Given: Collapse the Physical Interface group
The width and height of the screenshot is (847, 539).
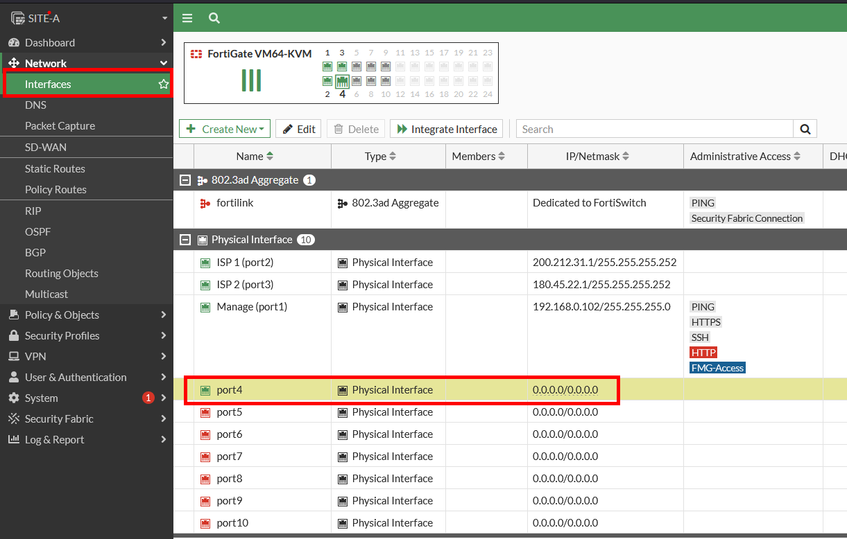Looking at the screenshot, I should (185, 240).
